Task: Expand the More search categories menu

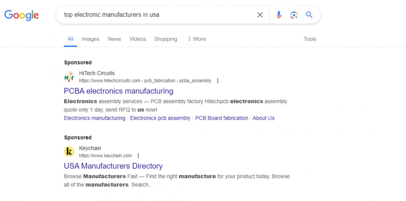Action: pyautogui.click(x=197, y=39)
